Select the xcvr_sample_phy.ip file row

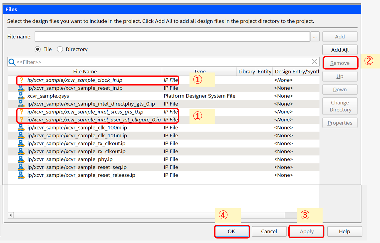70,159
